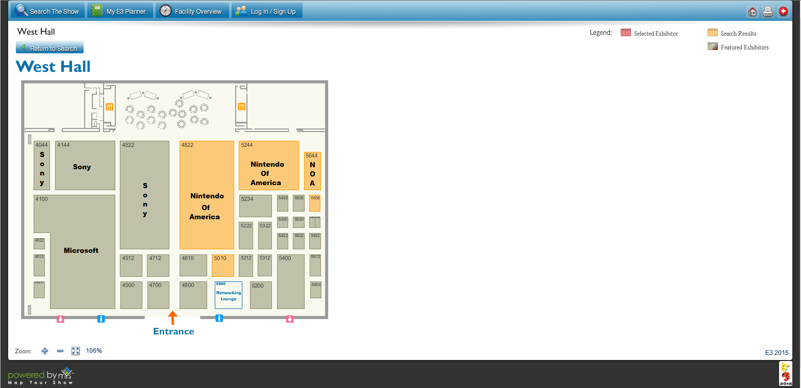This screenshot has width=801, height=388.
Task: Click the red plus icon top right
Action: coord(783,11)
